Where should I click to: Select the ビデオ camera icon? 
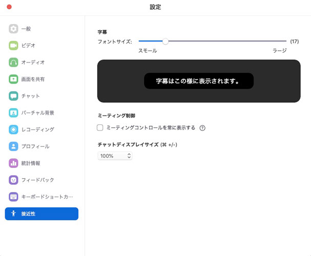[13, 46]
